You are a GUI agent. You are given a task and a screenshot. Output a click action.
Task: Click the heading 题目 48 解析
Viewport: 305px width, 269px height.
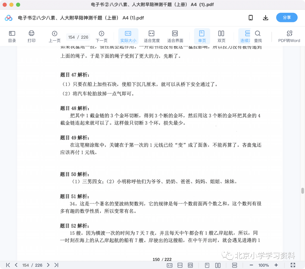(75, 108)
